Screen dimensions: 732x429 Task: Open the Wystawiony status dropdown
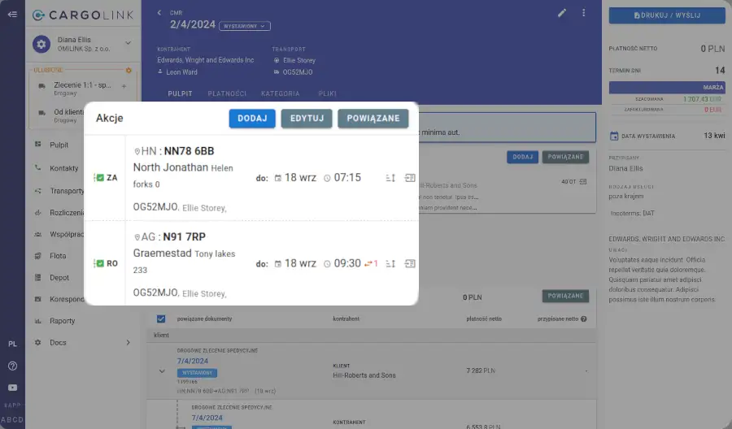[x=245, y=26]
